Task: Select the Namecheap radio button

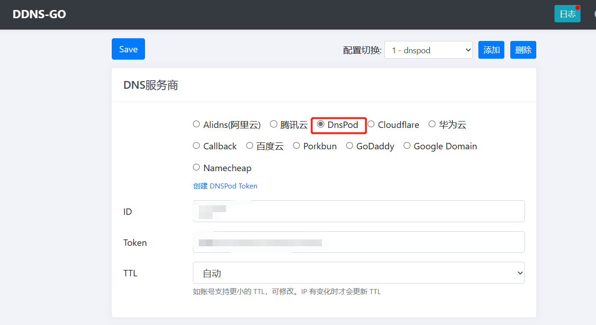Action: point(197,168)
